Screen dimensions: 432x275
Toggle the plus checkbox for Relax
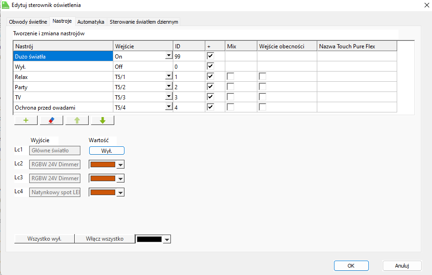point(210,76)
